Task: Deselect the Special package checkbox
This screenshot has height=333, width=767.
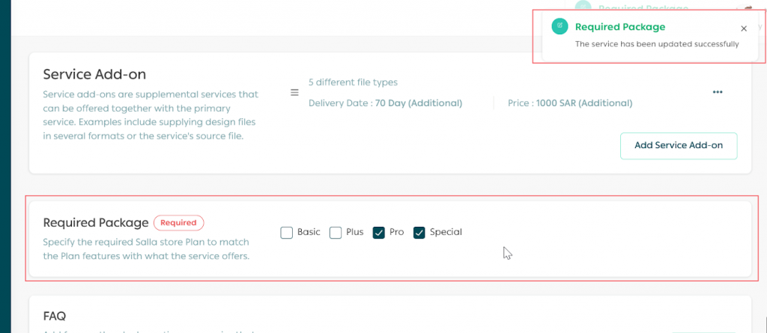Action: tap(419, 233)
